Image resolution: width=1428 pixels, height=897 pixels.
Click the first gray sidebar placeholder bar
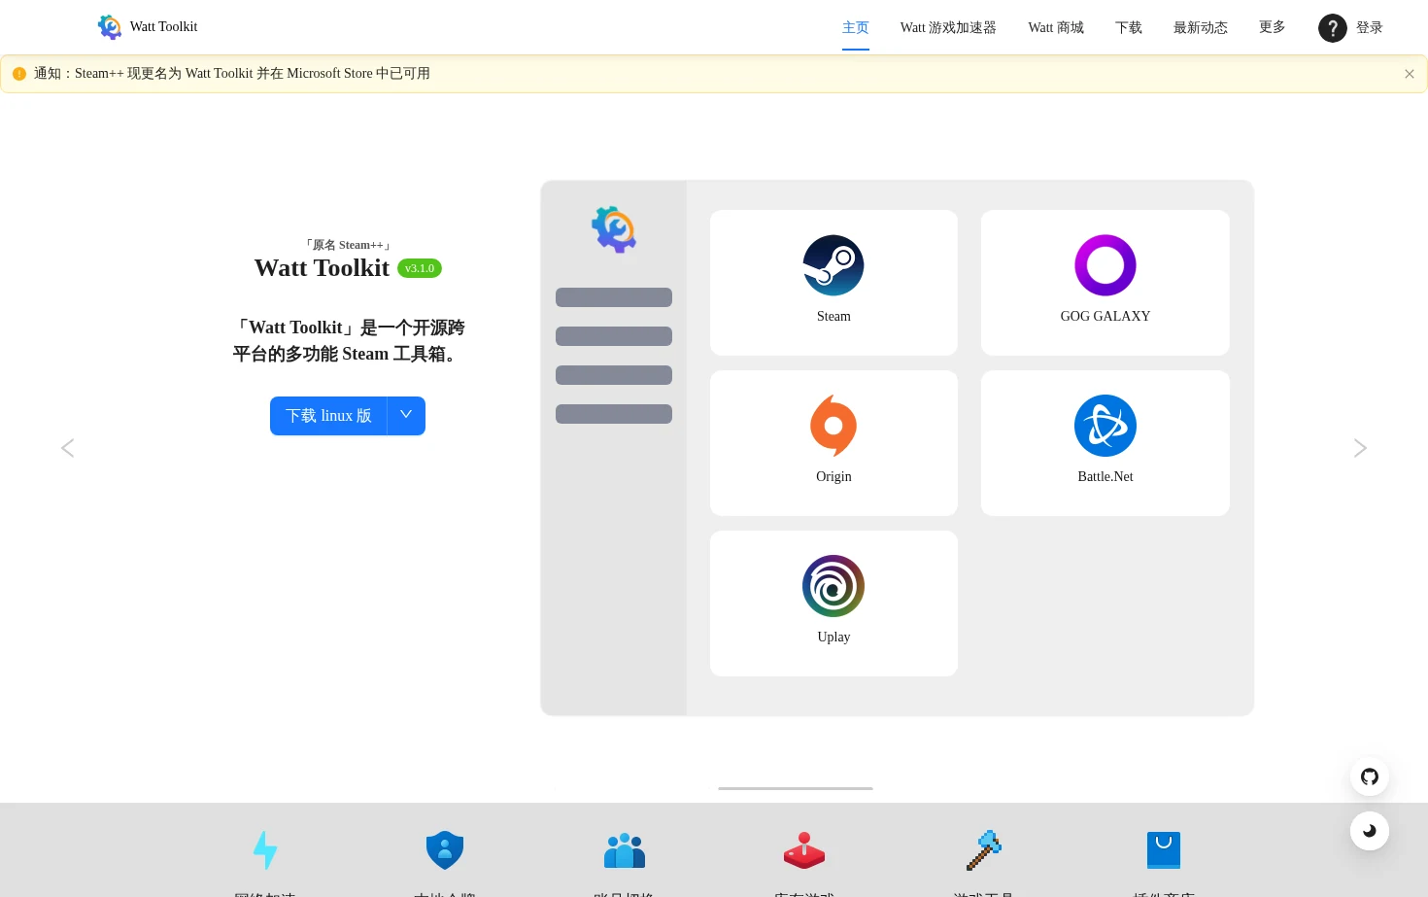click(614, 297)
